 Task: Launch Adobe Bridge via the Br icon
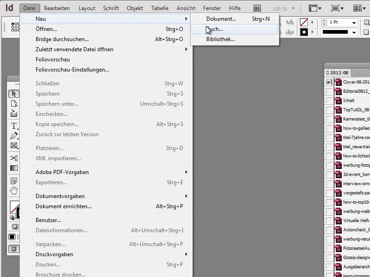(256, 7)
